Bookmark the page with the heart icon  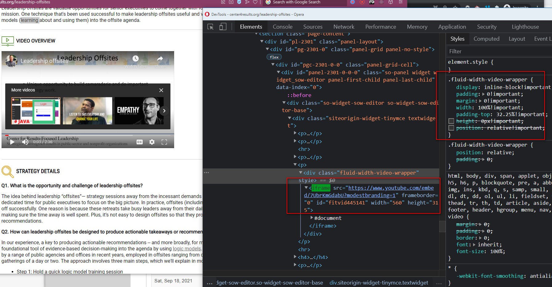click(x=255, y=2)
